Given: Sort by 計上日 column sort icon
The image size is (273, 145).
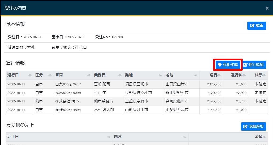Looking at the screenshot, I should click(109, 137).
